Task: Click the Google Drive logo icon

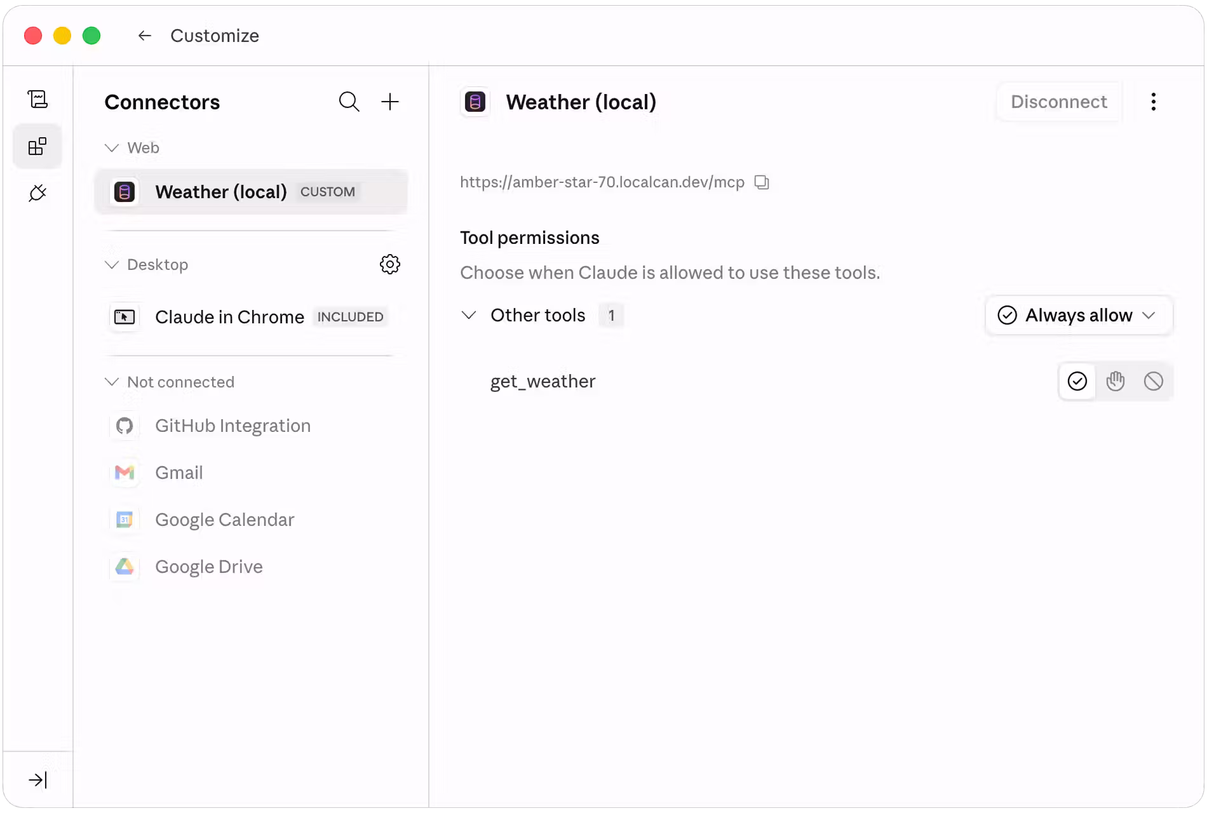Action: (125, 567)
